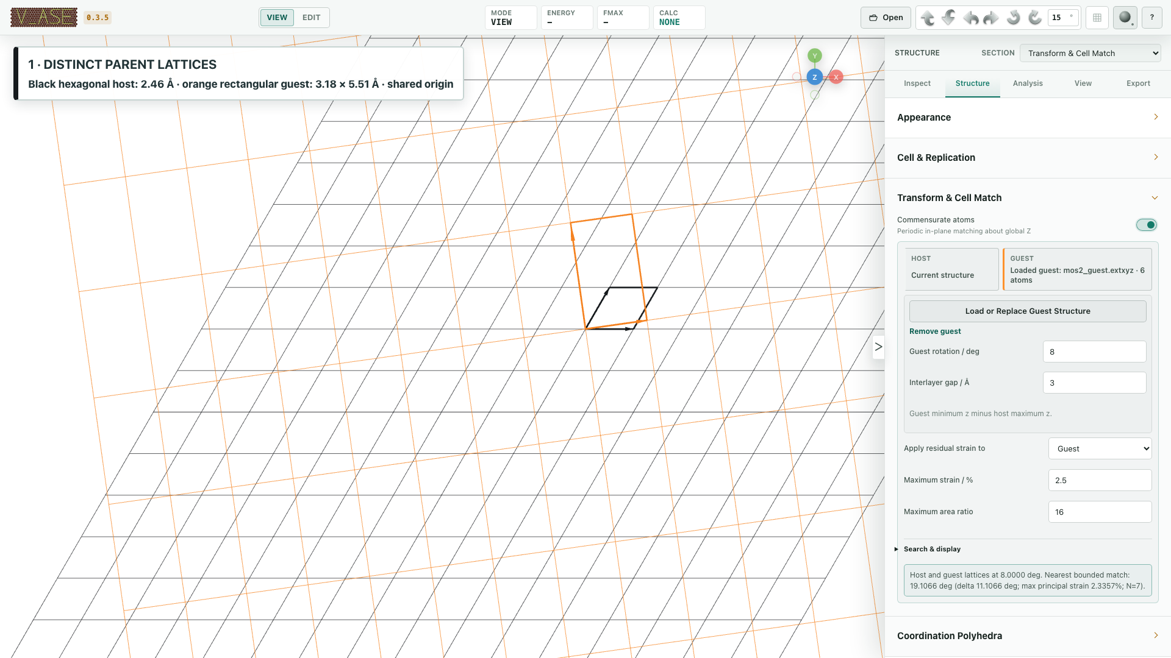The image size is (1171, 658).
Task: Open the SECTION dropdown
Action: [x=1090, y=53]
